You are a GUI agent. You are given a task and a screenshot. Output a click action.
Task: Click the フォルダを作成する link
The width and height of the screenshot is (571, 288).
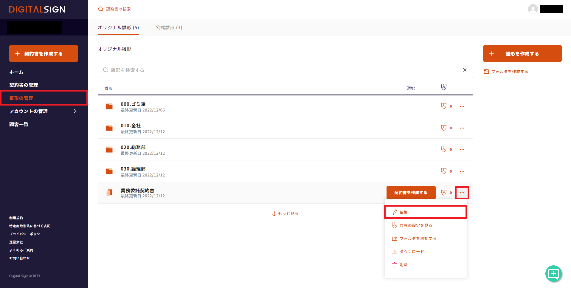point(509,72)
